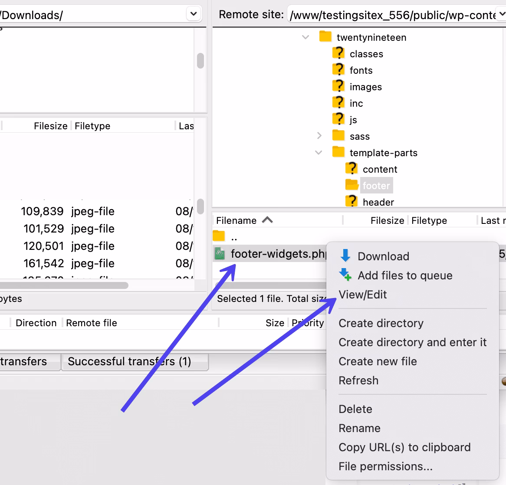Click the parent directory folder icon
The height and width of the screenshot is (485, 506).
click(x=219, y=237)
